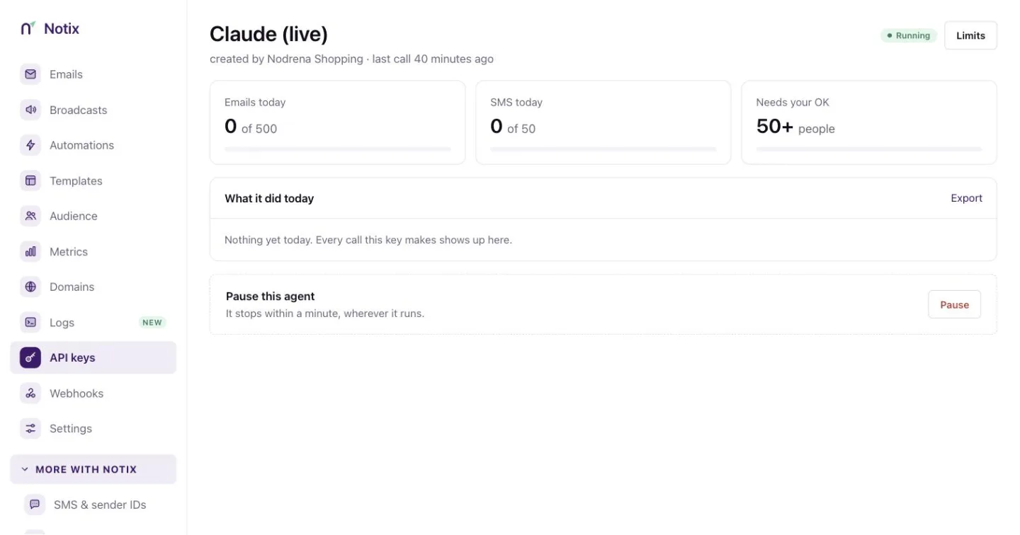Collapse the More with Notix section

pos(93,469)
